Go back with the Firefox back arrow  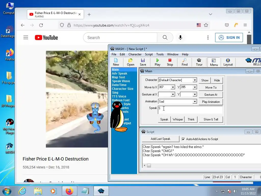point(23,25)
